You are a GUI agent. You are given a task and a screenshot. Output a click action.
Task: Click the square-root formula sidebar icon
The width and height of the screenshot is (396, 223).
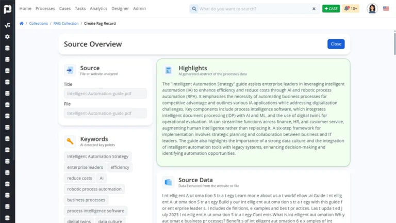tap(7, 25)
